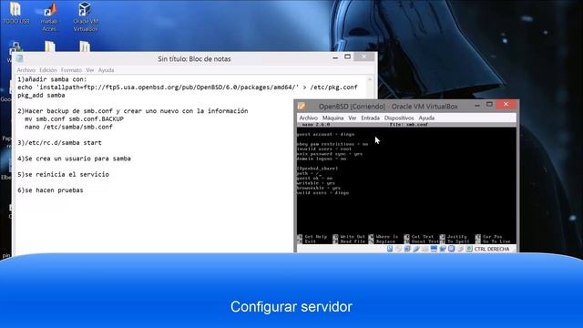The image size is (583, 328).
Task: Open Máquina menu in VirtualBox window
Action: (332, 118)
